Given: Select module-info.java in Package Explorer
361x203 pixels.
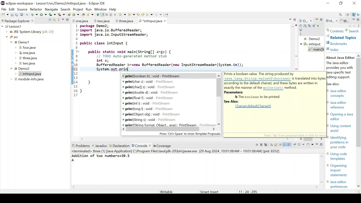Looking at the screenshot, I should pyautogui.click(x=31, y=79).
